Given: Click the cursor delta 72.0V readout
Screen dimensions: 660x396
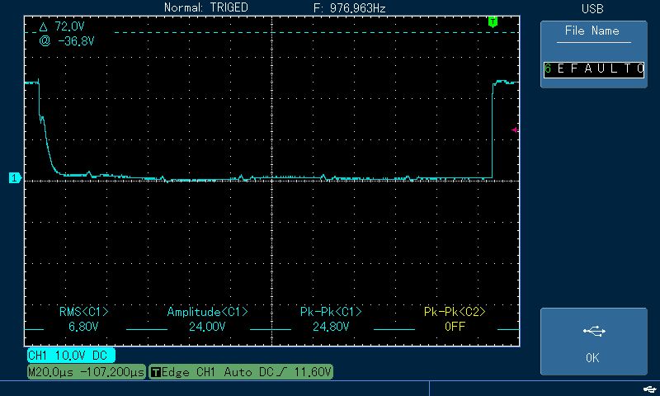Looking at the screenshot, I should tap(62, 27).
